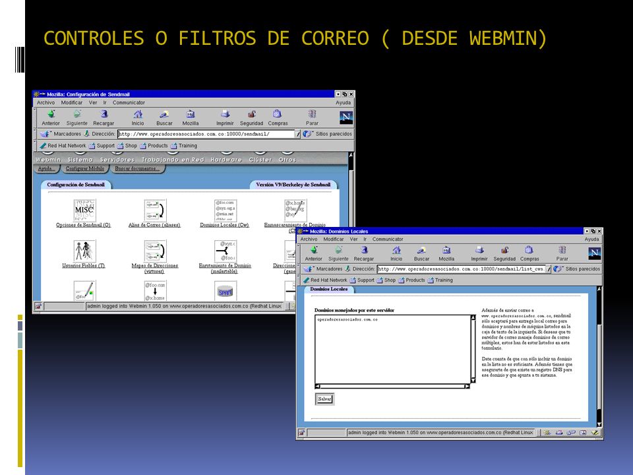Image resolution: width=633 pixels, height=475 pixels.
Task: Click Parar stop icon in Sendmail window
Action: click(312, 114)
